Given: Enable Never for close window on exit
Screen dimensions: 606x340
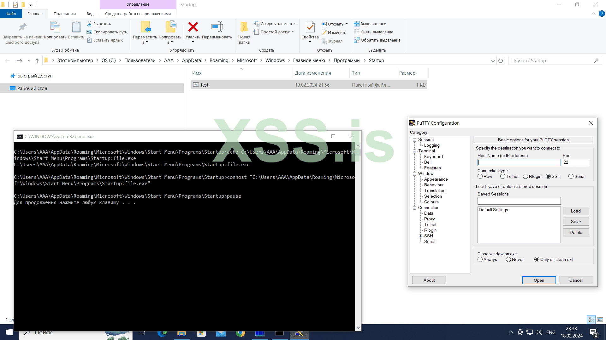Looking at the screenshot, I should 508,259.
